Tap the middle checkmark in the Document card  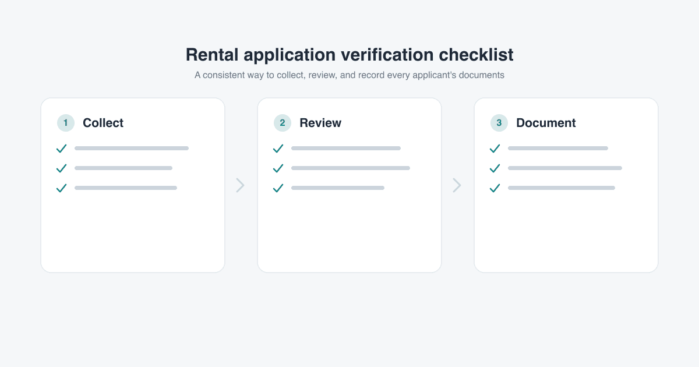495,168
